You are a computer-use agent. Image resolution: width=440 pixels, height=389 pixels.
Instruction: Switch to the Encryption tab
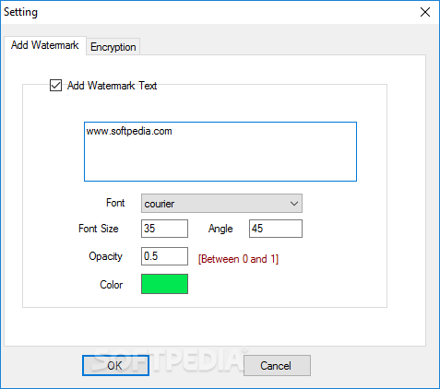[113, 47]
